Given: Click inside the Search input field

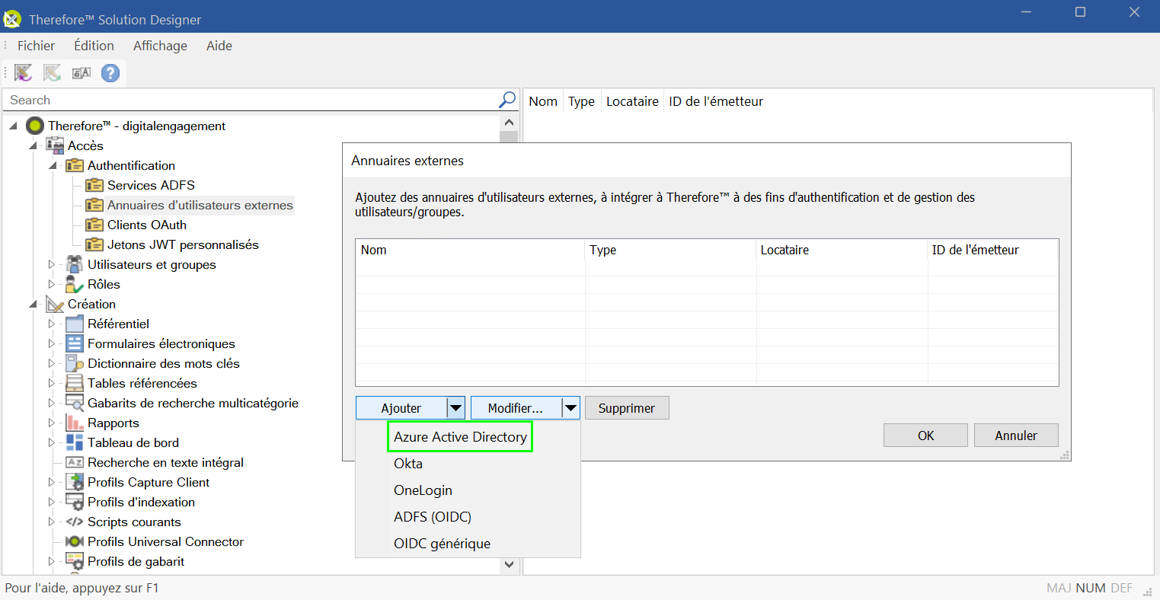Looking at the screenshot, I should [228, 99].
